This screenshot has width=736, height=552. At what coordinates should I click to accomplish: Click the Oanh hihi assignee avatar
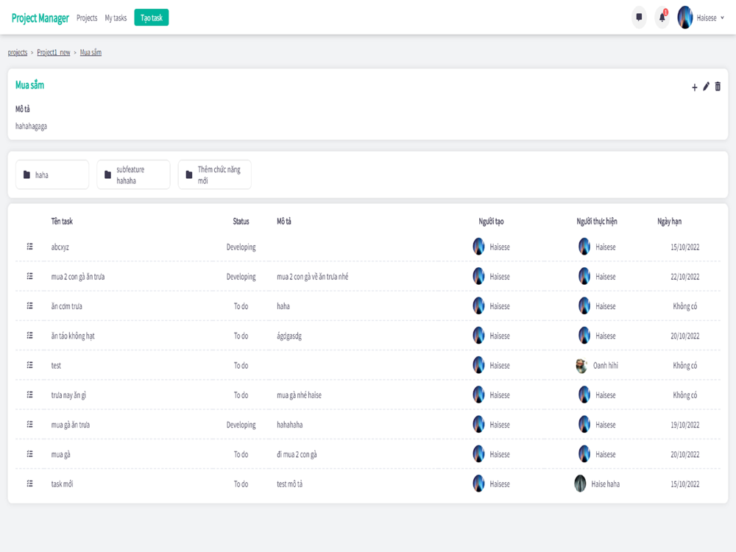tap(581, 365)
